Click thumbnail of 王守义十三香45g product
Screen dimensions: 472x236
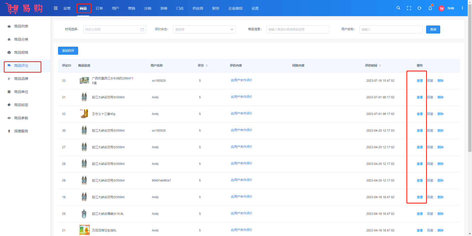84,114
